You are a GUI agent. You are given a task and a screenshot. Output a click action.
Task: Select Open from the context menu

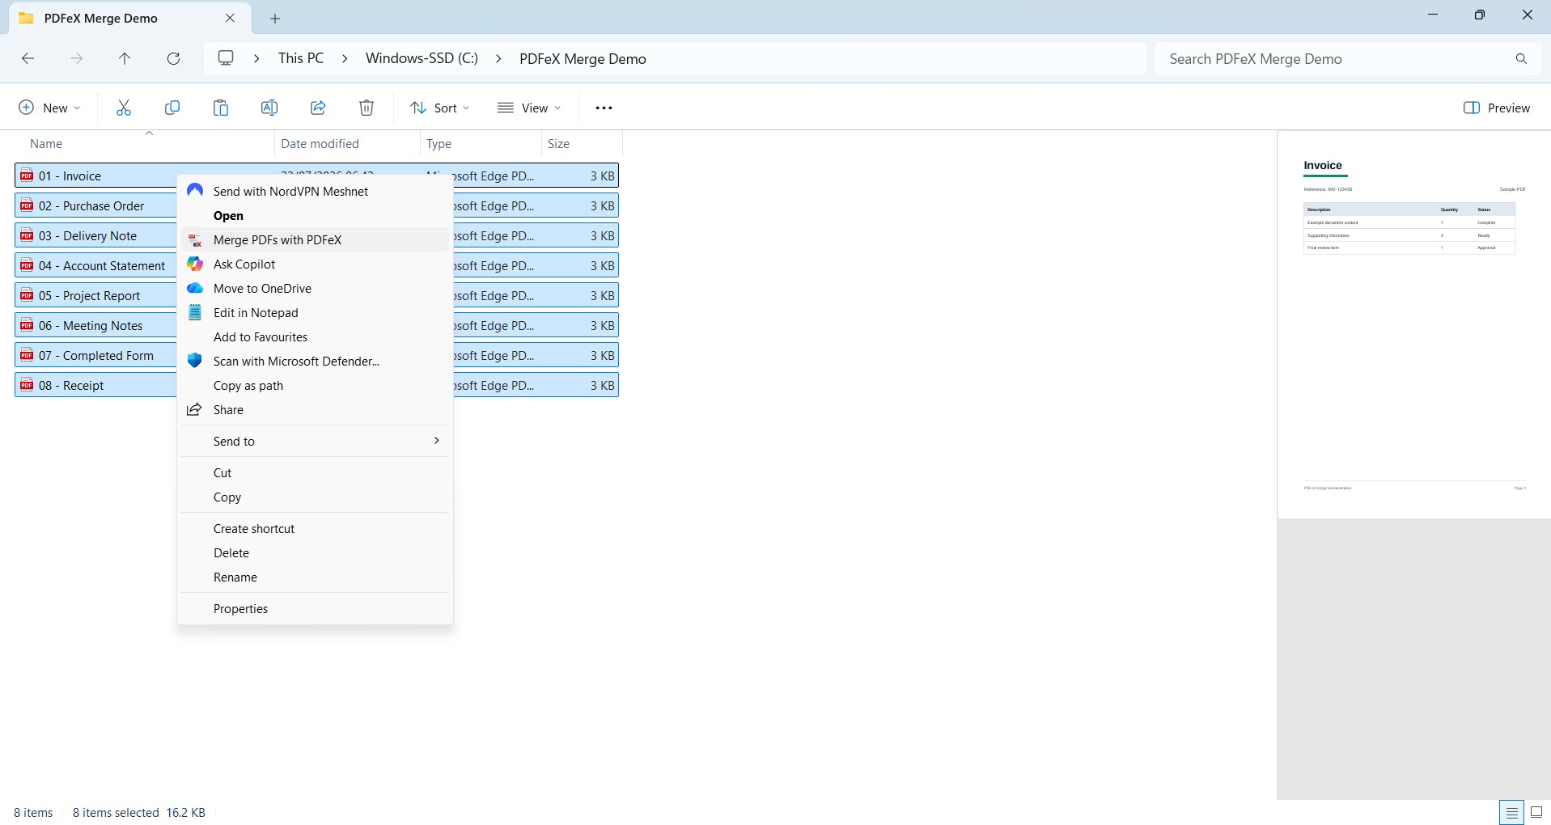(315, 215)
